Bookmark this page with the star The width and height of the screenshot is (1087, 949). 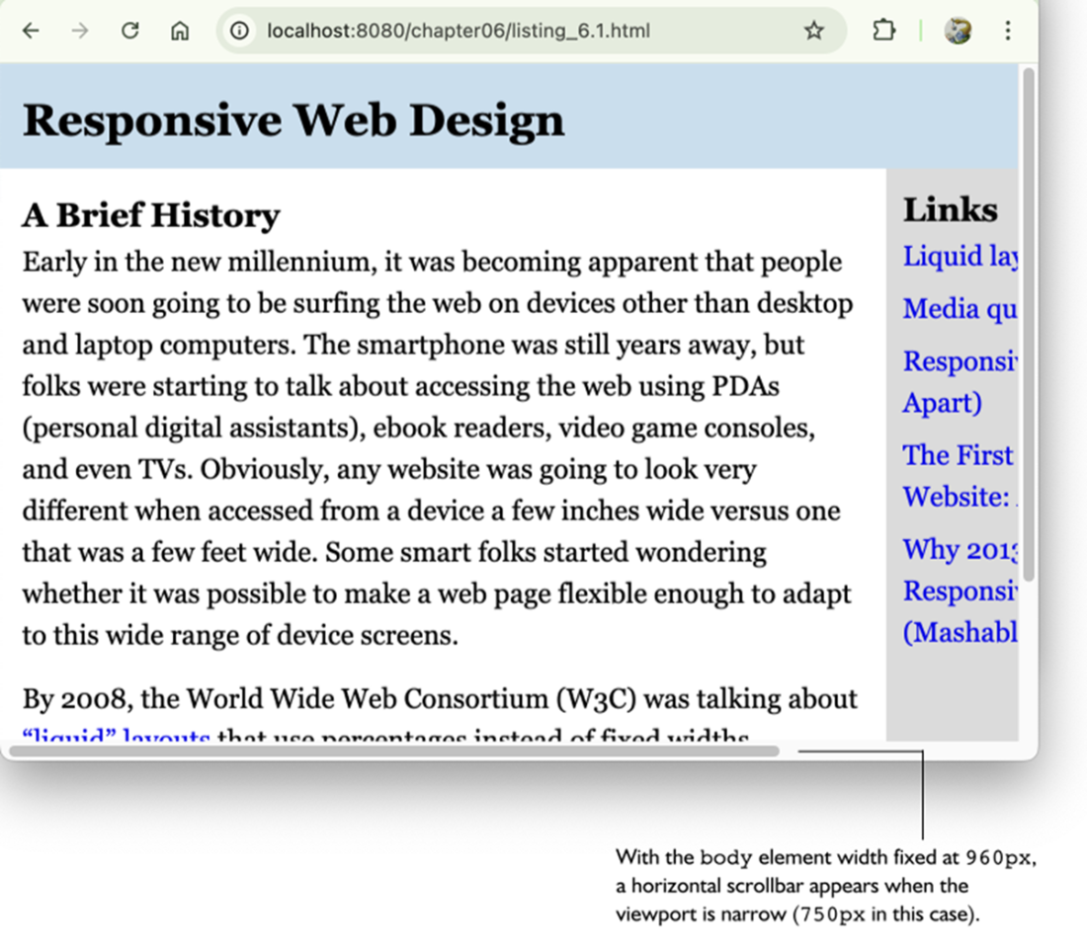tap(813, 31)
